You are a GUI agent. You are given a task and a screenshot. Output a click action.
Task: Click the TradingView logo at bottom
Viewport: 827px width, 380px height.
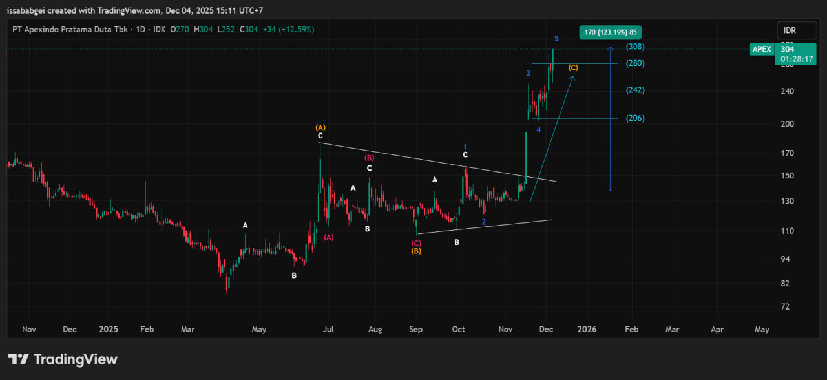click(63, 359)
